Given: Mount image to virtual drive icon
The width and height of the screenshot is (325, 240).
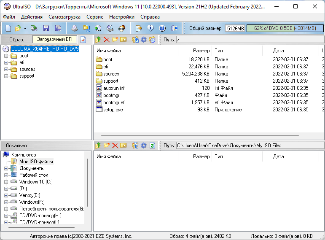Looking at the screenshot, I should tap(110, 28).
